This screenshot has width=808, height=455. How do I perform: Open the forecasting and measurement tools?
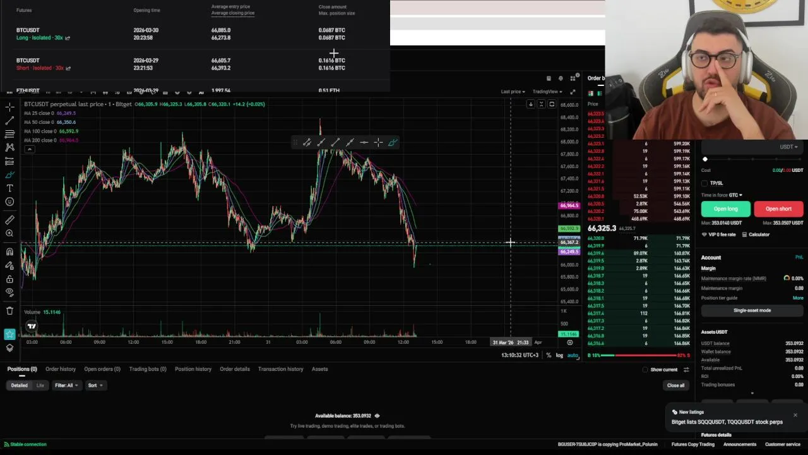[9, 161]
